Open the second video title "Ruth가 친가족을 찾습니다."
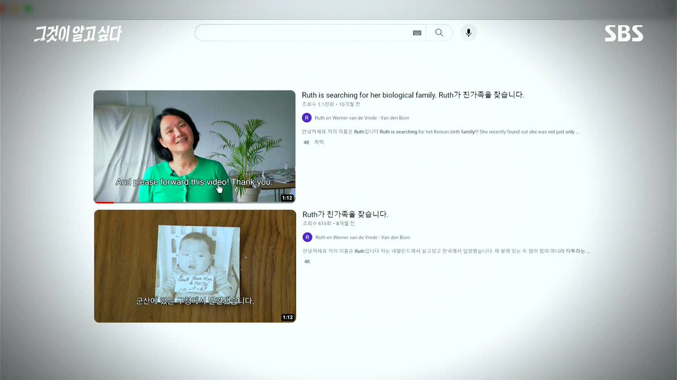Screen dimensions: 677x380 [345, 214]
